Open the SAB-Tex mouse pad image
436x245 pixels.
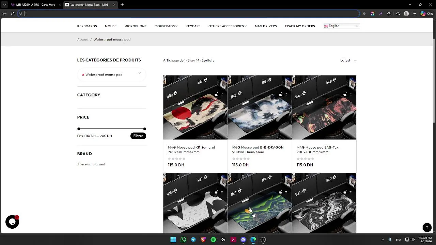click(324, 107)
